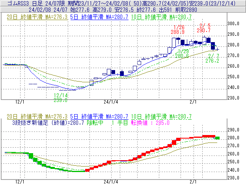Viewport: 246px width, 187px height.
Task: Click 10日 終値平滑 MA=280.7 legend in candlestick chart
Action: [x=161, y=17]
